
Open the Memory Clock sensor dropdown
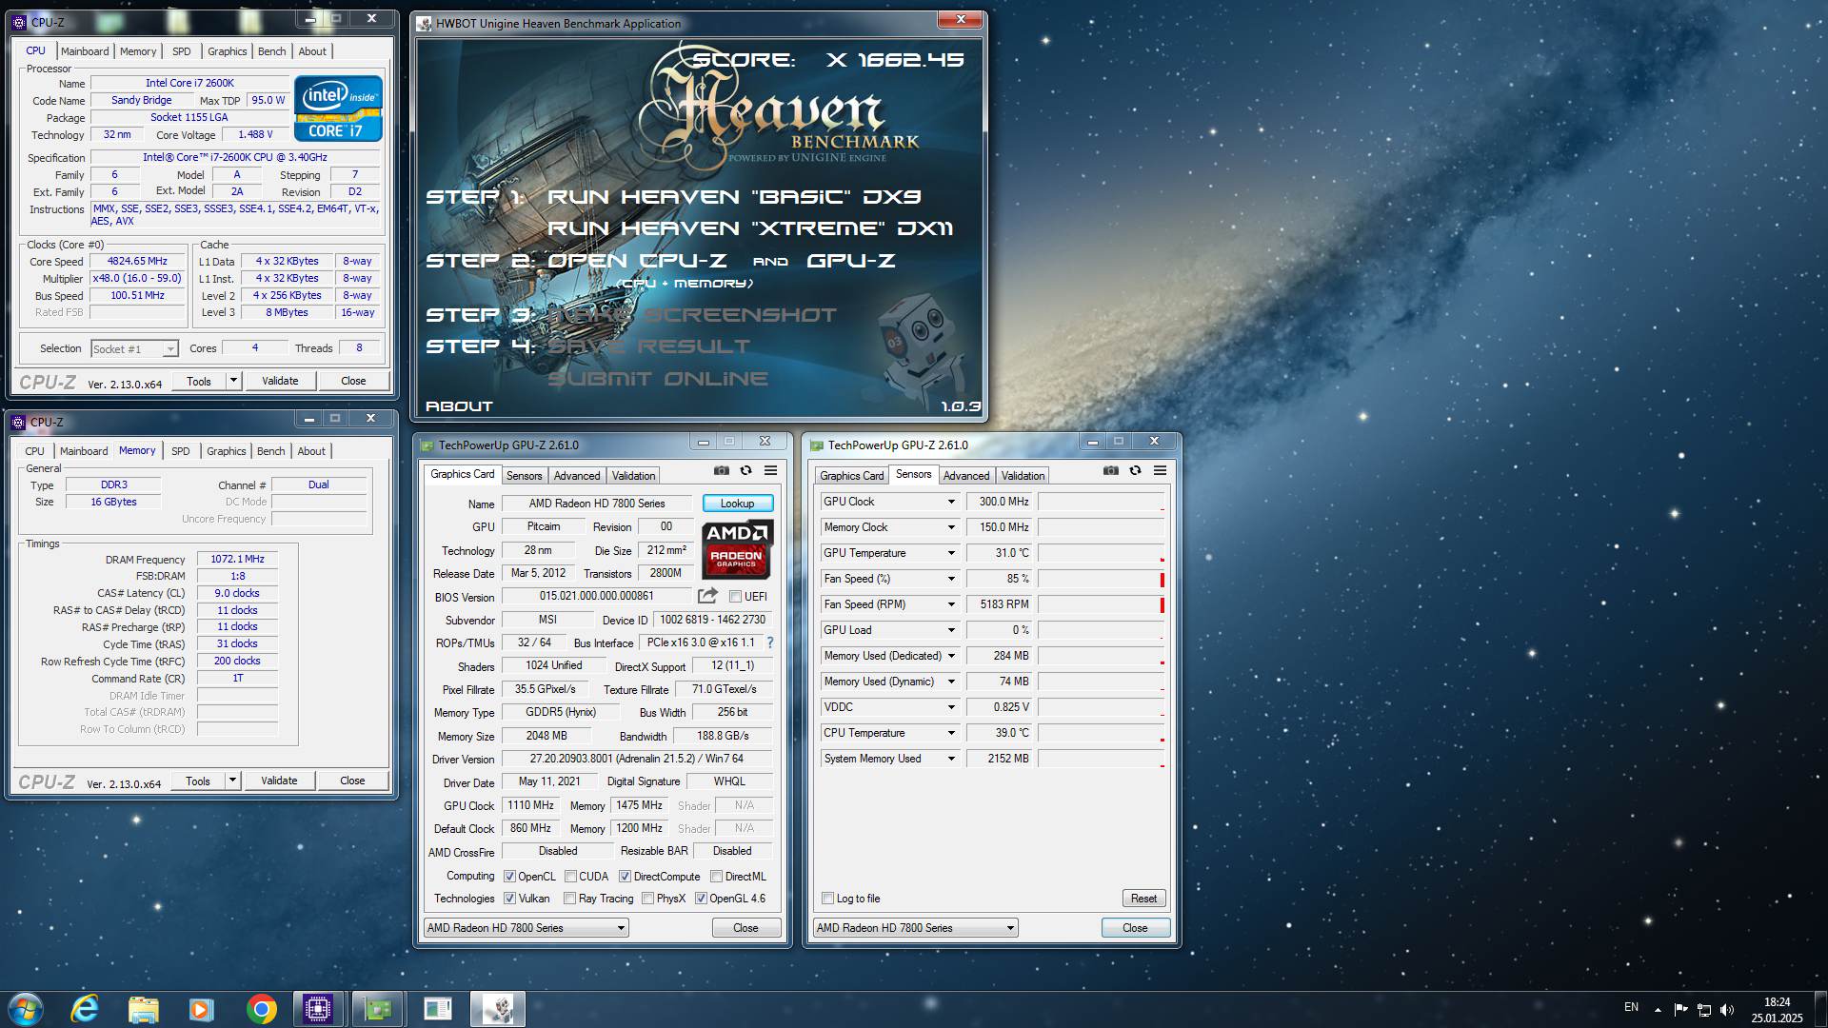[950, 527]
